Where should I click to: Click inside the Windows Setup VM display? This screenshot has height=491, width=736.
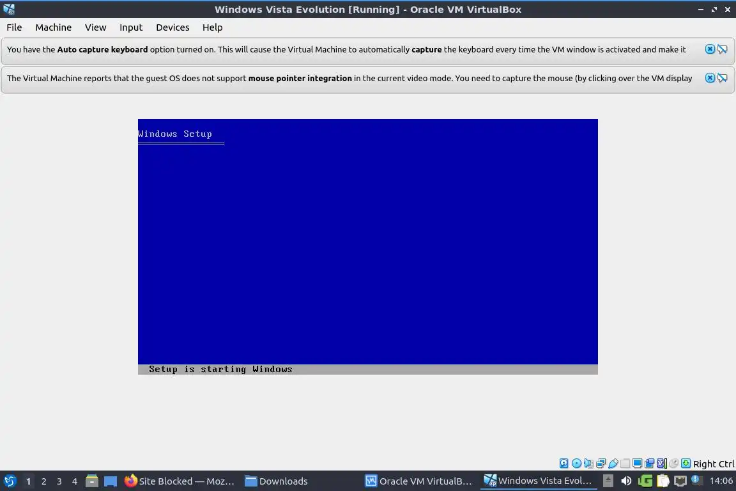[x=367, y=247]
